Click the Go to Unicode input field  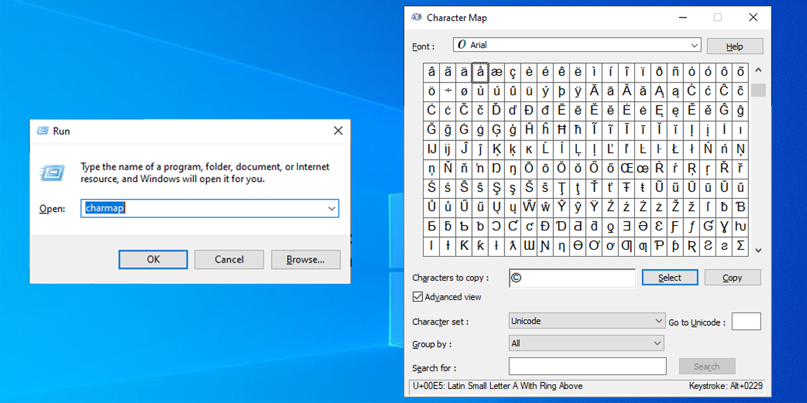746,321
